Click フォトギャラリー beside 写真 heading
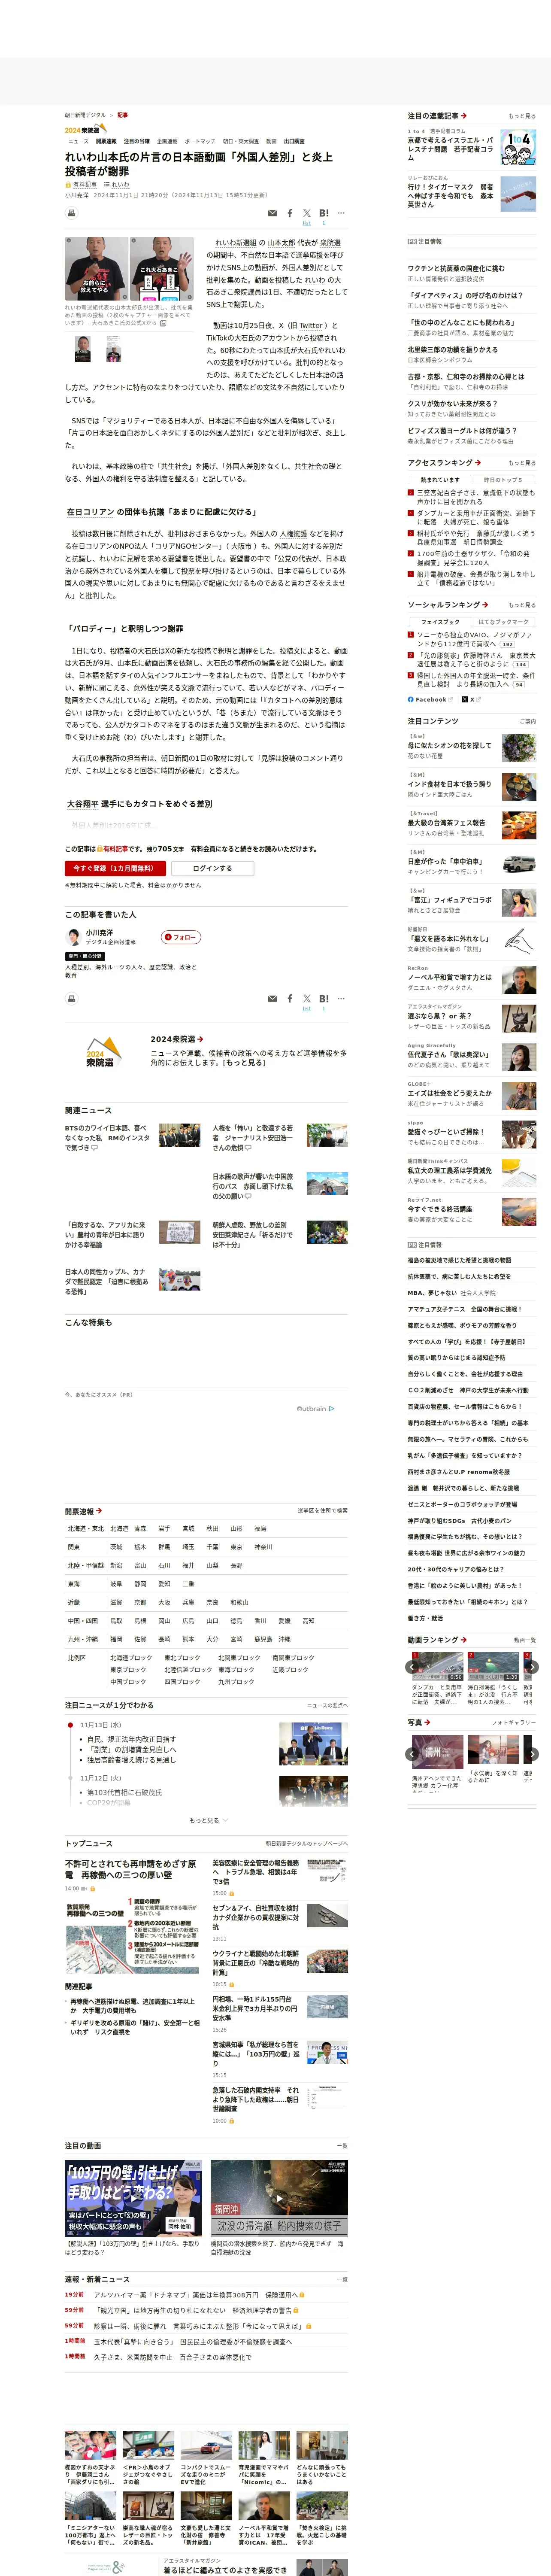 514,1722
